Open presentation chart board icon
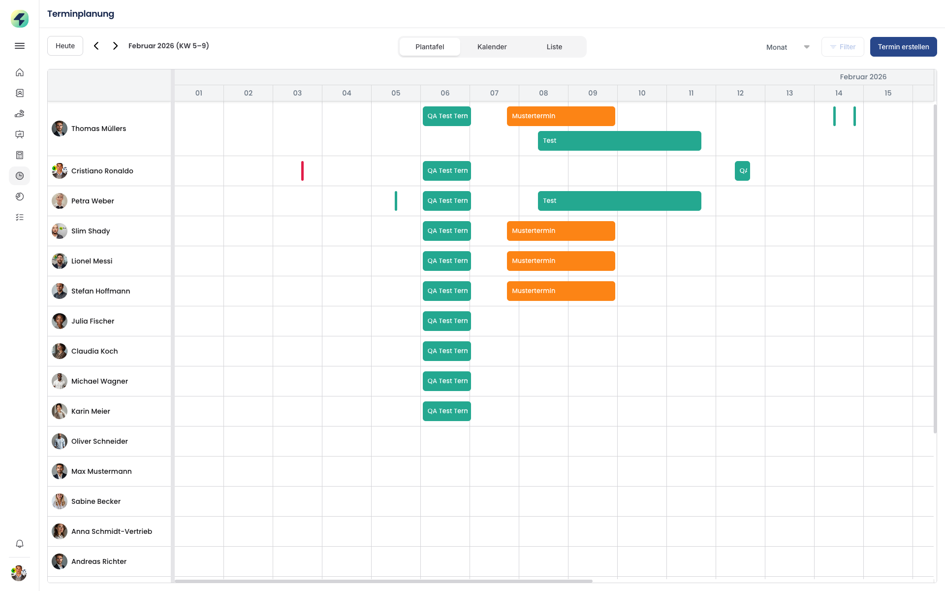Image resolution: width=945 pixels, height=591 pixels. click(20, 134)
